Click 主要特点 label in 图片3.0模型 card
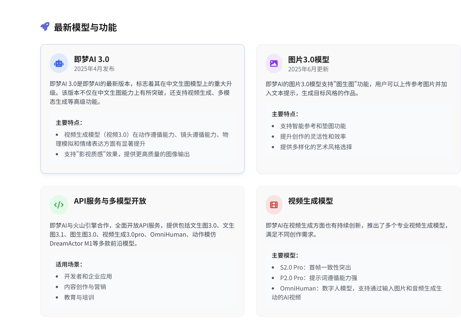 click(x=285, y=114)
